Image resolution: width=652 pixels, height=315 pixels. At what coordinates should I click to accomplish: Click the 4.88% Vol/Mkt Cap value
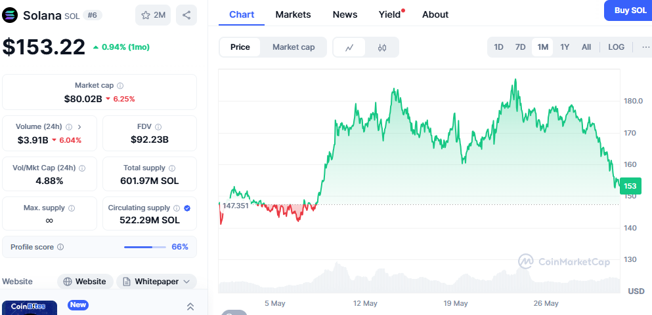[x=49, y=181]
